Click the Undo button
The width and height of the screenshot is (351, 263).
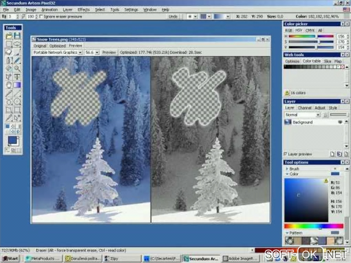(173, 17)
